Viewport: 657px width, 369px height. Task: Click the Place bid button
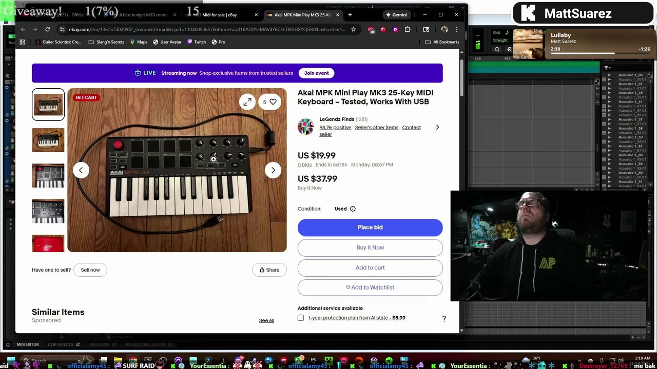370,228
